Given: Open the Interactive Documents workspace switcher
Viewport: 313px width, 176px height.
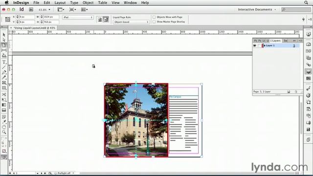Looking at the screenshot, I should 257,9.
